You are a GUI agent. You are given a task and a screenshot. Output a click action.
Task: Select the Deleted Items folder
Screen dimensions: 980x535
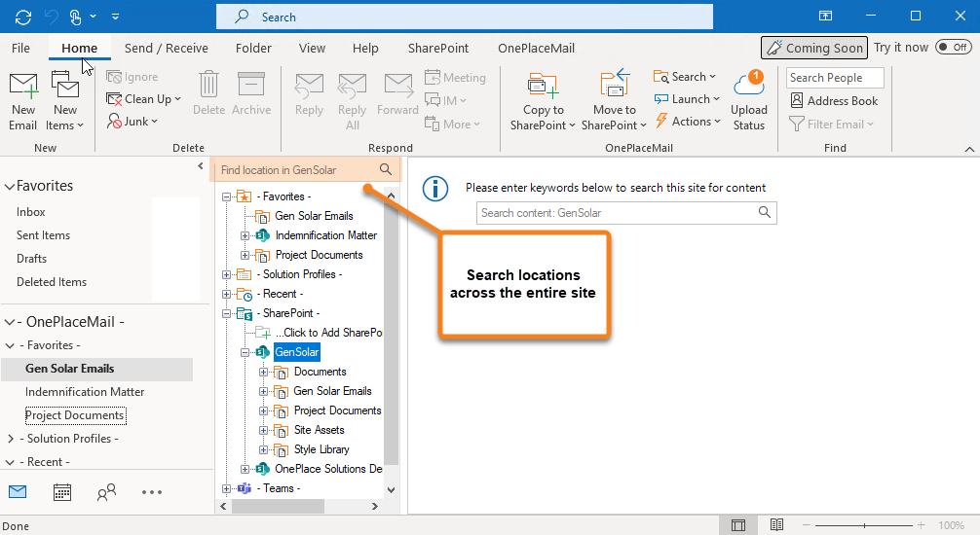pos(52,282)
